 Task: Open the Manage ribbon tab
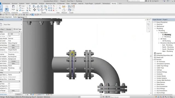(74, 4)
